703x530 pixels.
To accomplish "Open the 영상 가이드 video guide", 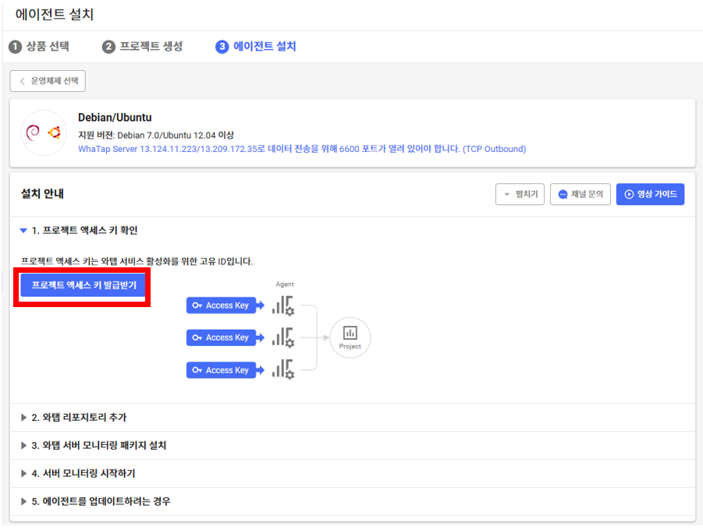I will 650,194.
